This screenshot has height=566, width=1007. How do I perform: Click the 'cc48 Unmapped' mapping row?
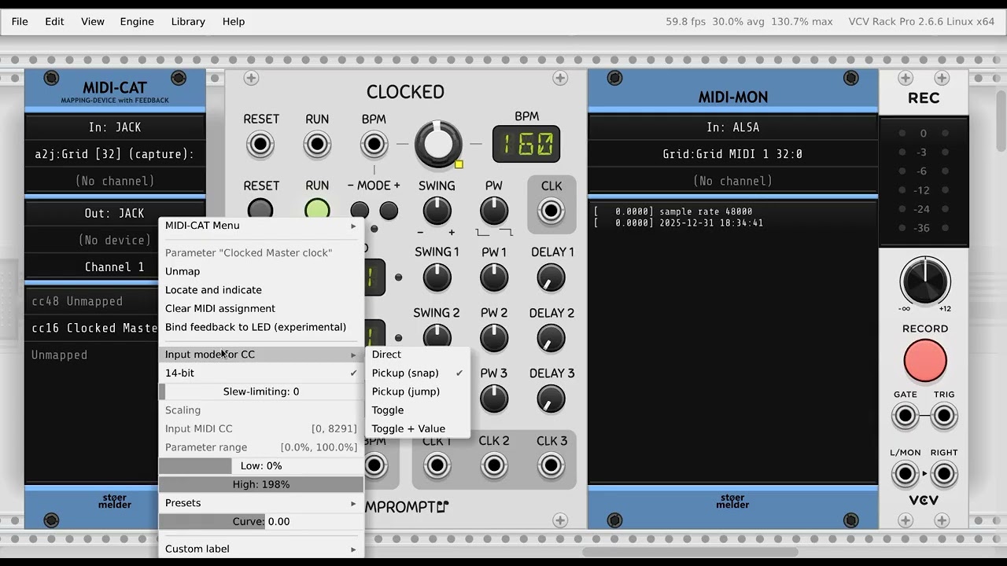coord(93,301)
